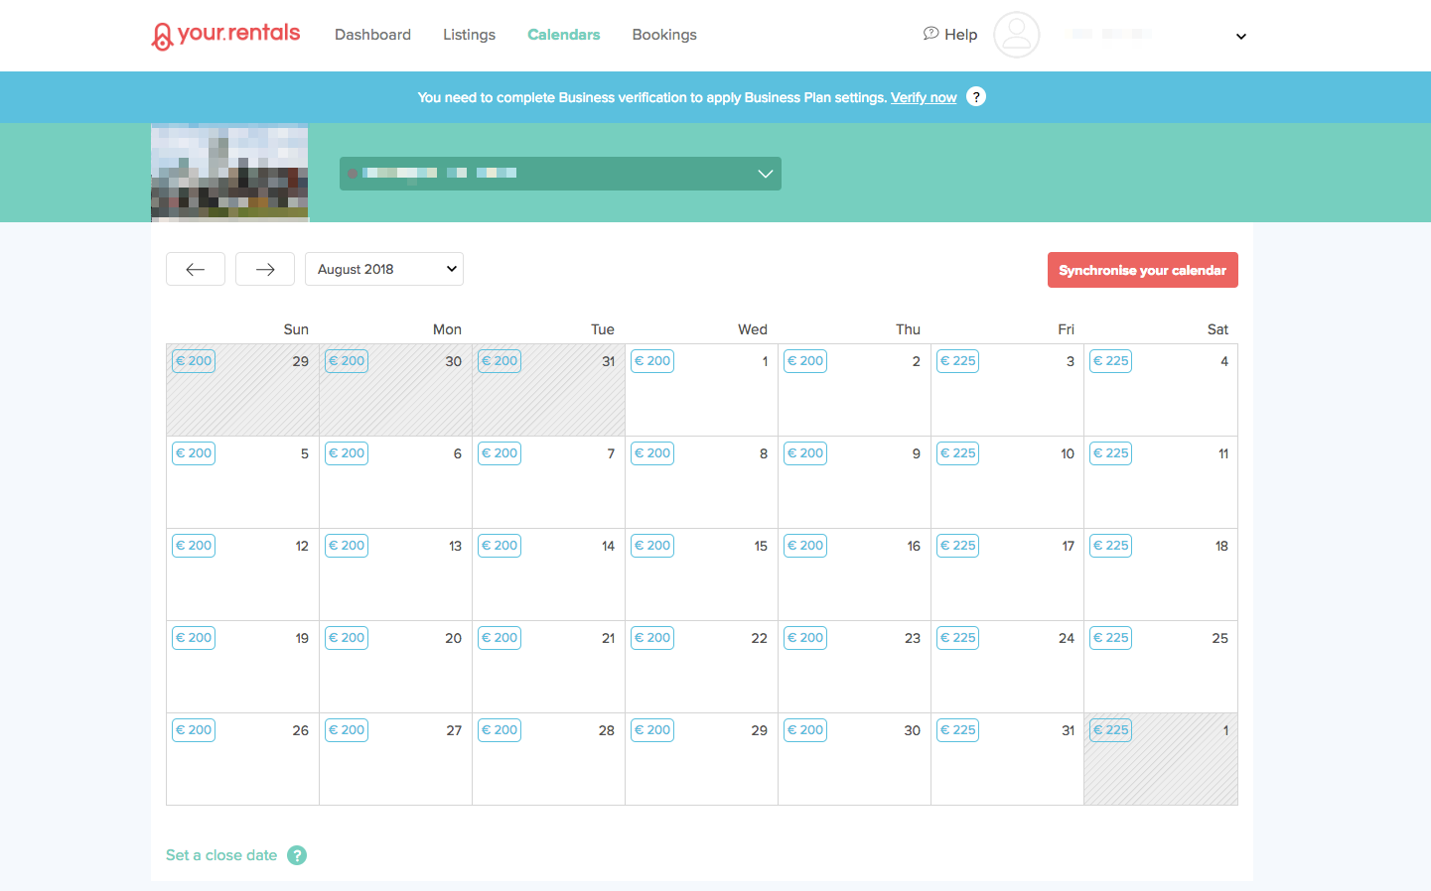Click the €225 price tag on Fri 31
1431x891 pixels.
click(x=958, y=730)
